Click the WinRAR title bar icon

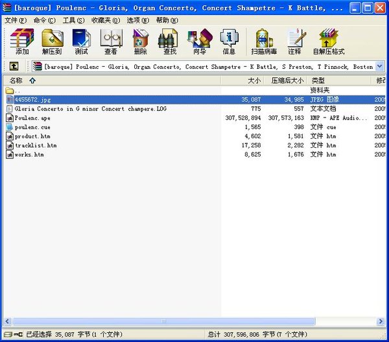7,8
